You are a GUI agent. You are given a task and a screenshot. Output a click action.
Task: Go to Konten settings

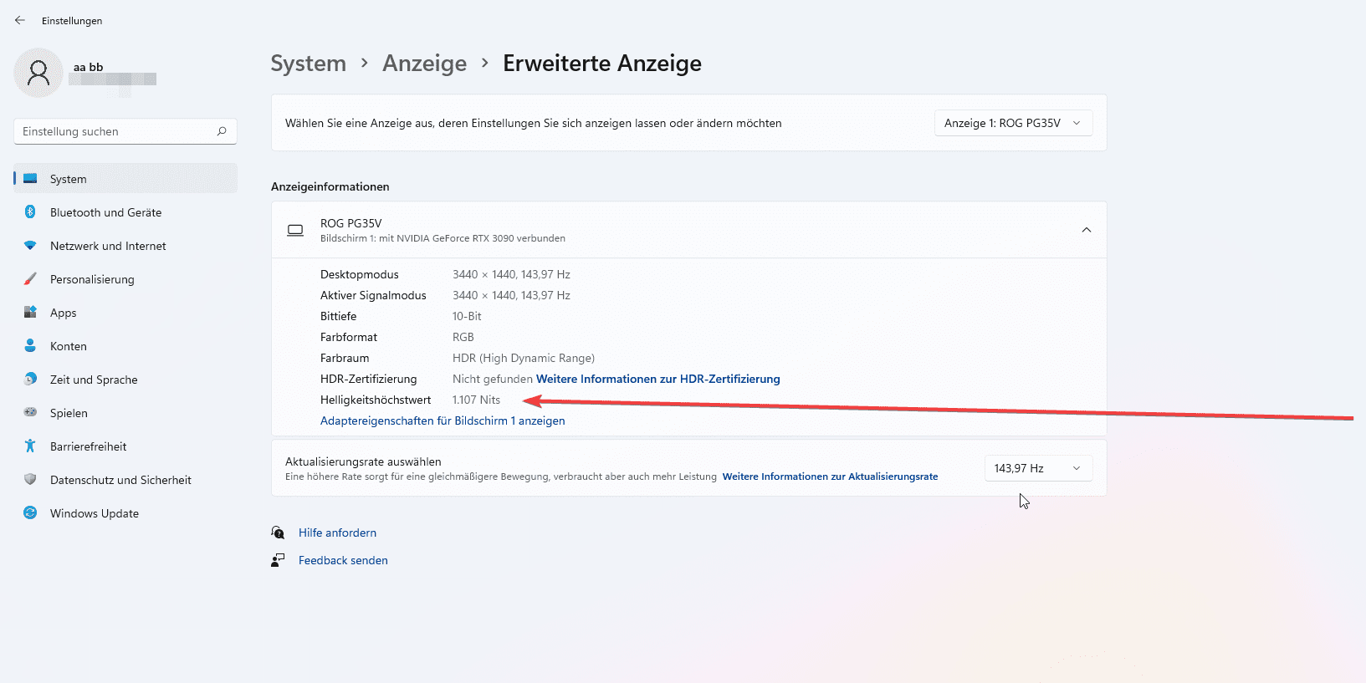pos(69,346)
